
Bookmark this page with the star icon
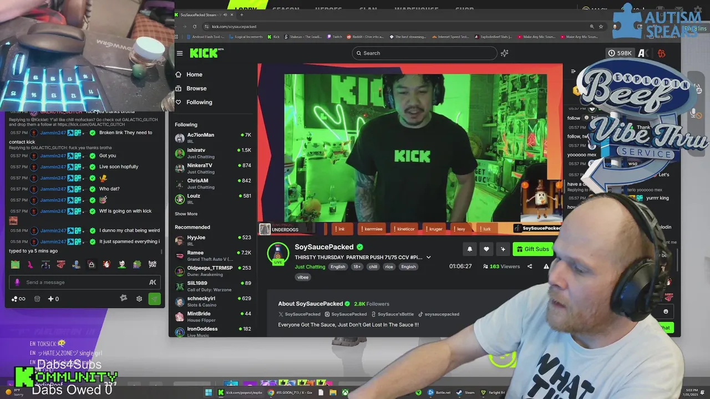click(x=601, y=27)
